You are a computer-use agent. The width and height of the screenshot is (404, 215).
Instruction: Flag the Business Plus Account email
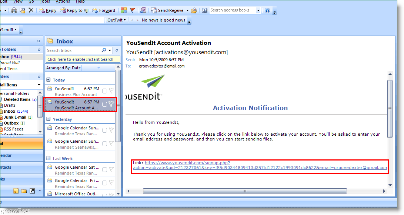pyautogui.click(x=111, y=91)
